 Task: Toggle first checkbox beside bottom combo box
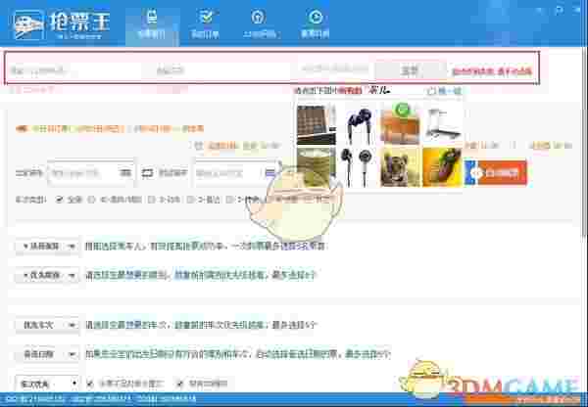(x=90, y=384)
